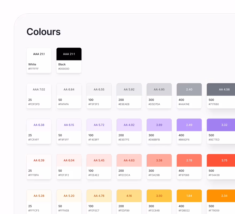Select the orange 400 swatch labelled 1.84
Image resolution: width=235 pixels, height=214 pixels.
tap(189, 202)
